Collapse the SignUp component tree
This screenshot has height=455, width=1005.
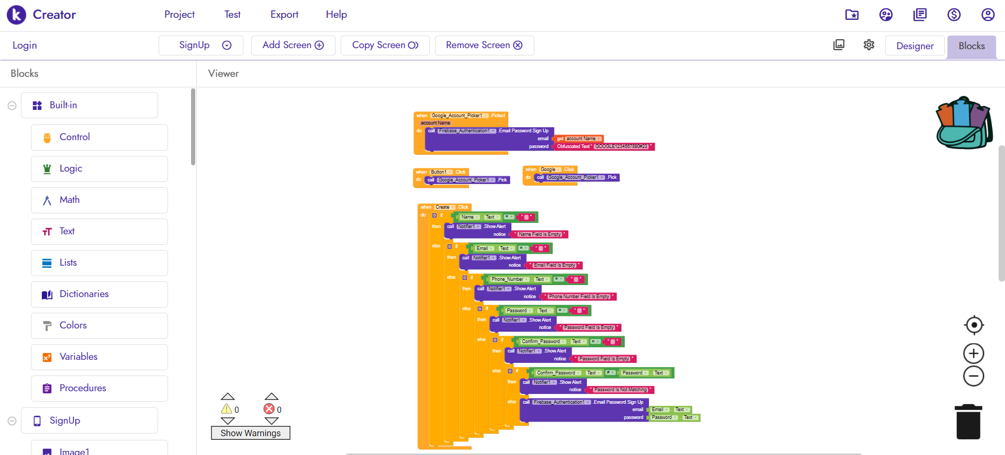(x=12, y=421)
